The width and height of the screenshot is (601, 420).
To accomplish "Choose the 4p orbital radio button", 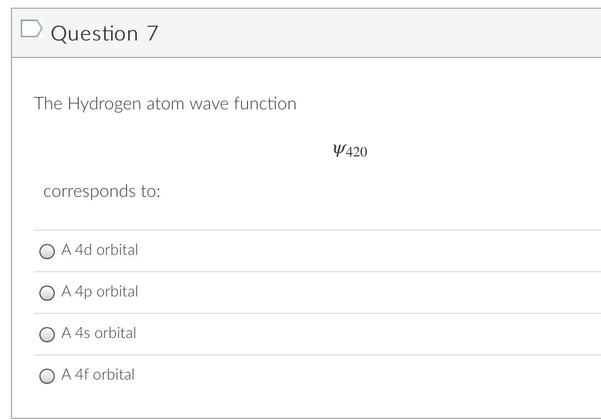I will [x=47, y=293].
